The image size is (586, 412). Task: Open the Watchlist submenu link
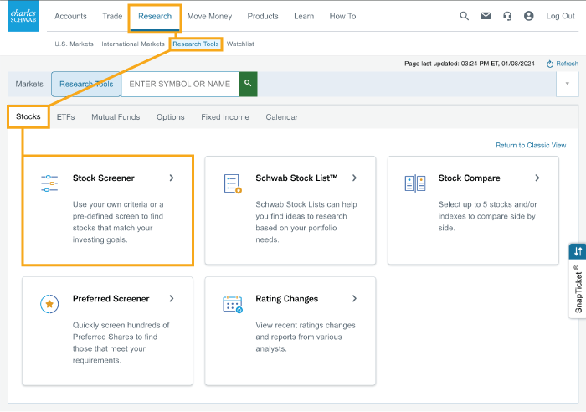coord(240,44)
